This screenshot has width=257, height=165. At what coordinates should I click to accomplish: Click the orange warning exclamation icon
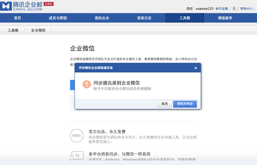[87, 84]
